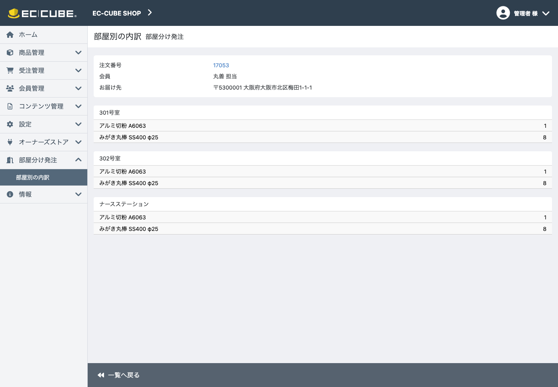Image resolution: width=558 pixels, height=387 pixels.
Task: Click みがき丸棒 SS400 row under ナースステーション
Action: tap(323, 229)
